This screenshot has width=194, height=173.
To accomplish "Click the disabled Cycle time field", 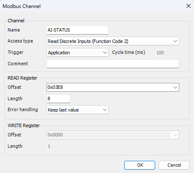I will (167, 53).
